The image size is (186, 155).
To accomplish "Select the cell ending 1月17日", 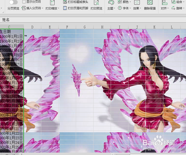I will (12, 110).
